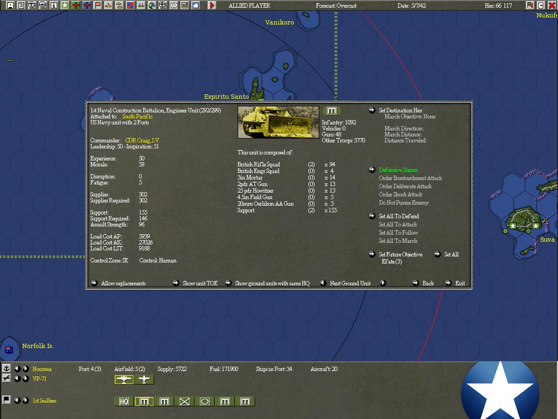Click Show ground units with same HQ

272,284
